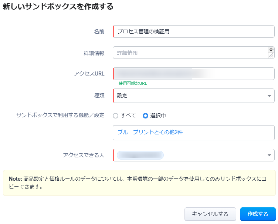Click the 種類 dropdown caret arrow

coord(269,96)
